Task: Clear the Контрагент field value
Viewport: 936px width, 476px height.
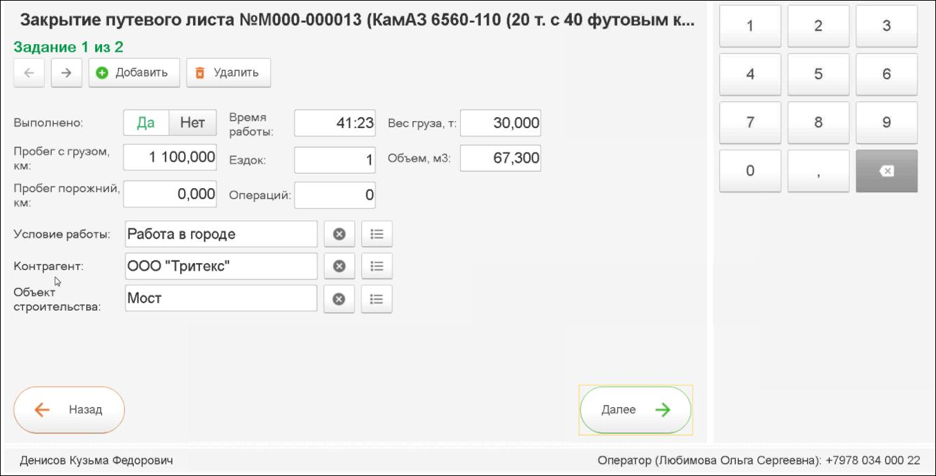Action: 339,266
